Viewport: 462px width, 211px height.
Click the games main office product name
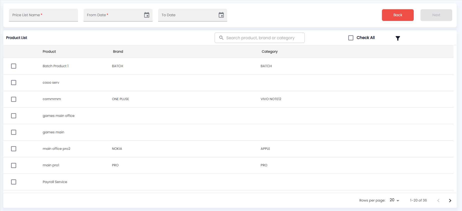(x=59, y=116)
